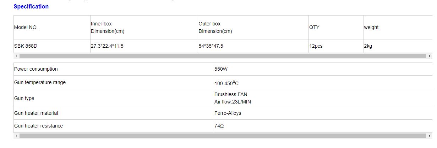Click the right arrow of the lower table scrollbar
This screenshot has width=437, height=148.
coord(430,136)
